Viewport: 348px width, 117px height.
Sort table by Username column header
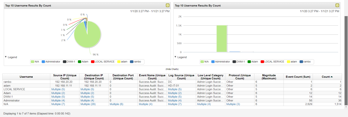(26, 77)
